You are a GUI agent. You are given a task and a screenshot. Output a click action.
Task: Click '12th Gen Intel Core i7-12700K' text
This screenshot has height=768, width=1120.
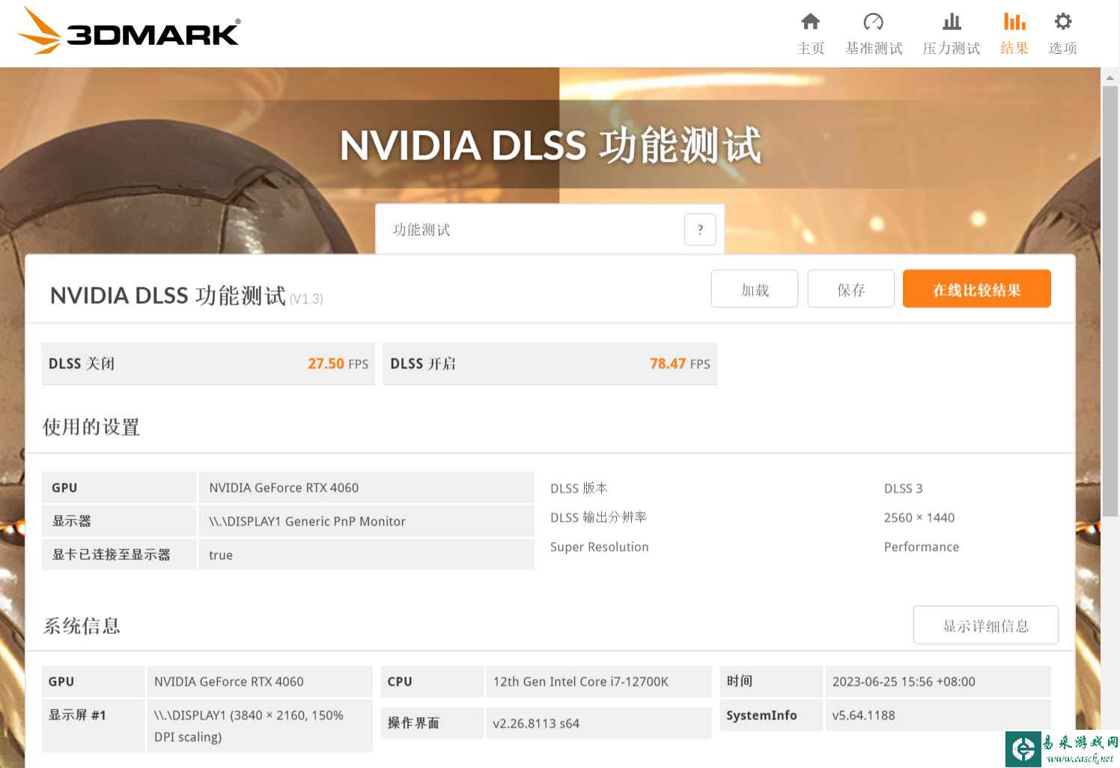[581, 682]
